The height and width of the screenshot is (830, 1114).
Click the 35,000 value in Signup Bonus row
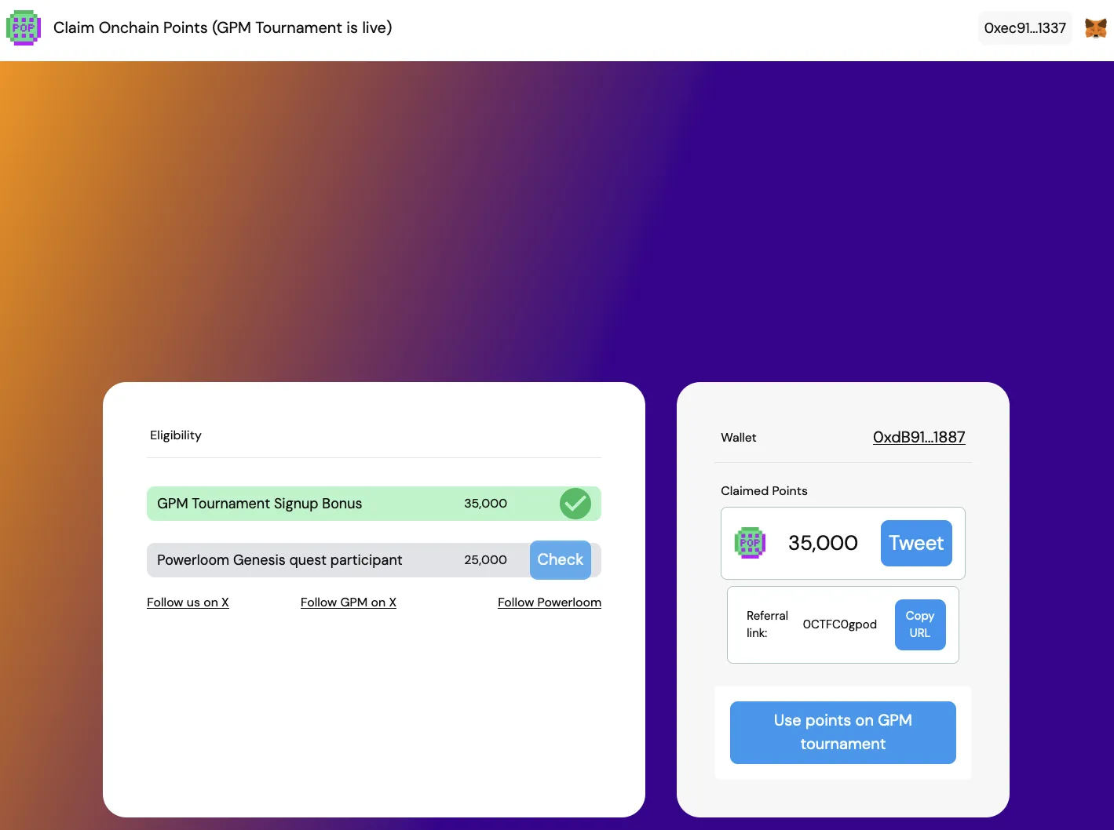(x=485, y=504)
